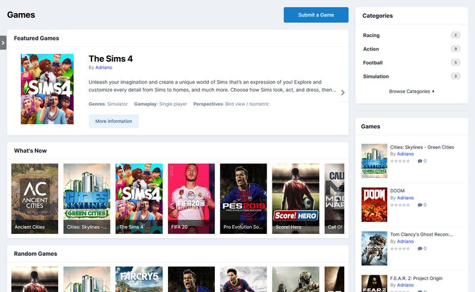This screenshot has width=475, height=292.
Task: Select the Action category
Action: pos(370,49)
